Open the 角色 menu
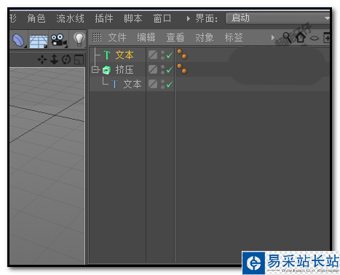 point(36,19)
